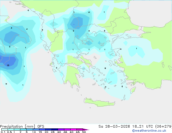
Task: Click the legend label '20'
Action: tap(46, 132)
